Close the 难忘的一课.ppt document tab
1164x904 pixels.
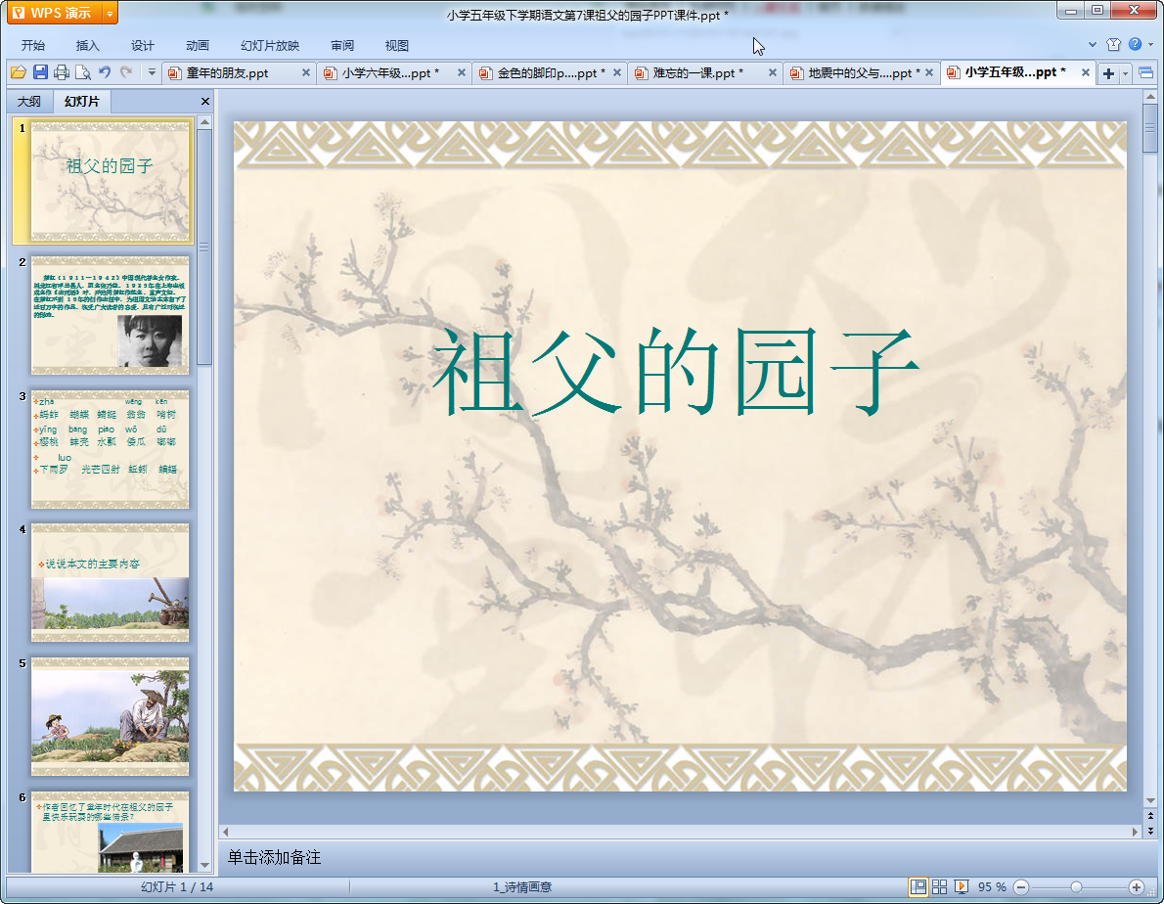tap(772, 72)
